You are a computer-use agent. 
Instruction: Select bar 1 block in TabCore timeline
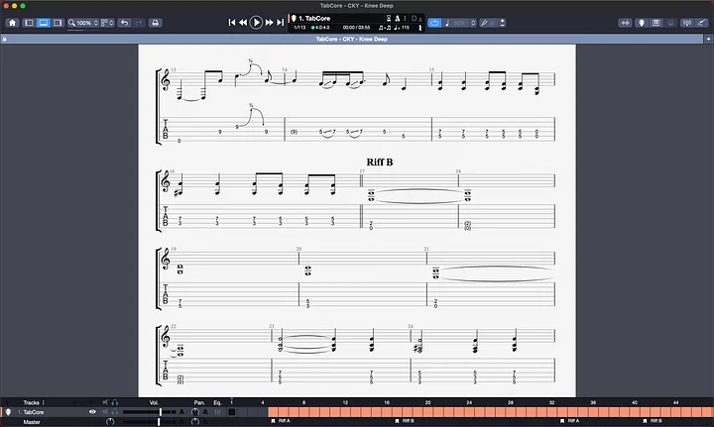point(232,412)
